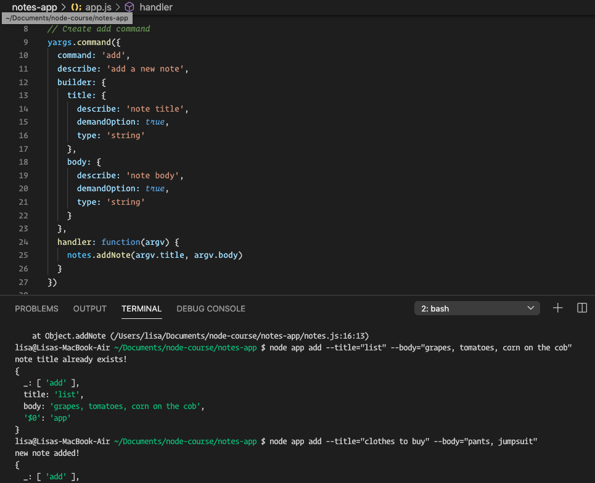Click 'at Object.addNote' stack trace line
Screen dimensions: 595x483
pos(200,336)
